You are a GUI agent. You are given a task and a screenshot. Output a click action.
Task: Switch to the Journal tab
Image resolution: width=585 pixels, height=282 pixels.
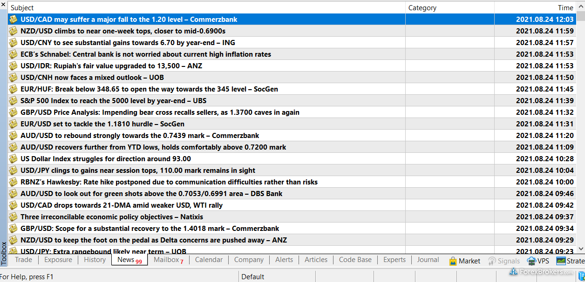click(428, 260)
